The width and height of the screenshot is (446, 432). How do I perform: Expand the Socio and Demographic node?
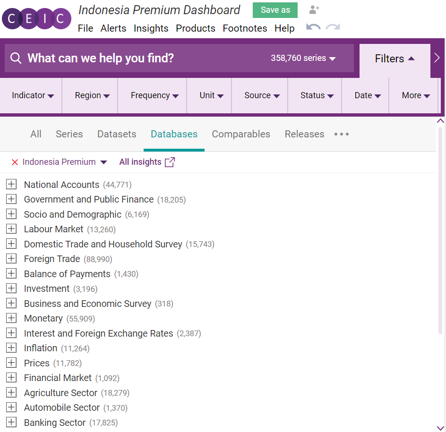11,214
